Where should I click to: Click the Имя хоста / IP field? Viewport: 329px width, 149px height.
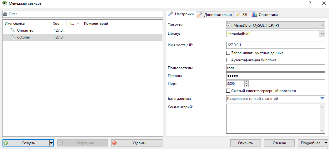[x=276, y=45]
